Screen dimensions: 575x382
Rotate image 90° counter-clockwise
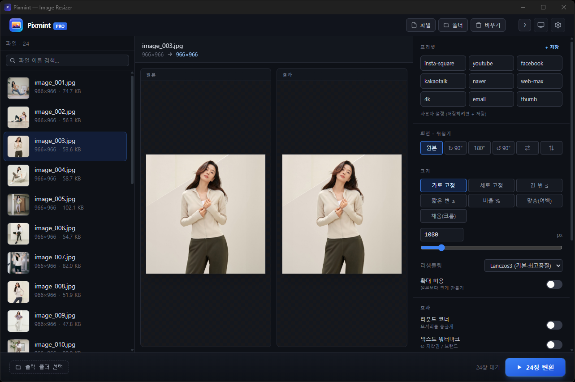(503, 148)
